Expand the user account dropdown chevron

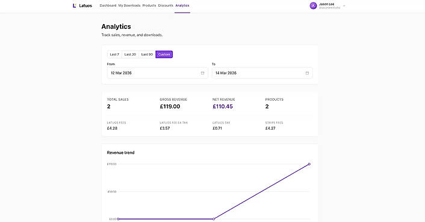[344, 5]
